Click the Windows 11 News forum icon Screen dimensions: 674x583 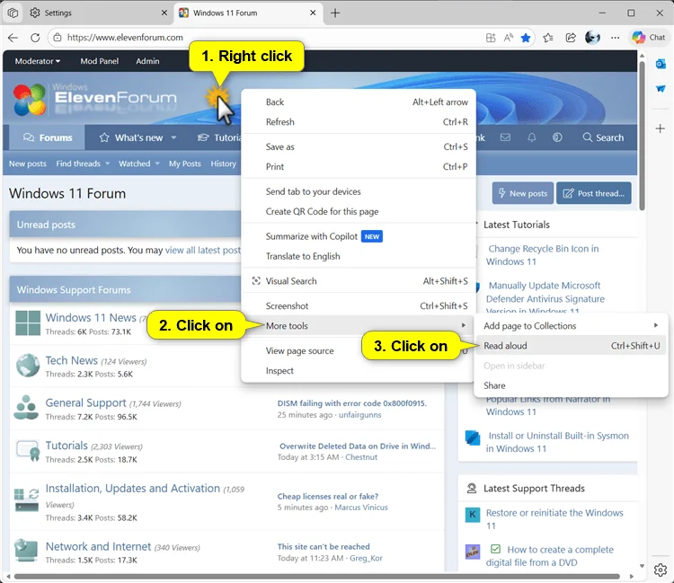click(x=28, y=323)
